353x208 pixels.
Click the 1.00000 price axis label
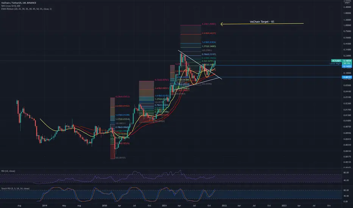pyautogui.click(x=347, y=25)
